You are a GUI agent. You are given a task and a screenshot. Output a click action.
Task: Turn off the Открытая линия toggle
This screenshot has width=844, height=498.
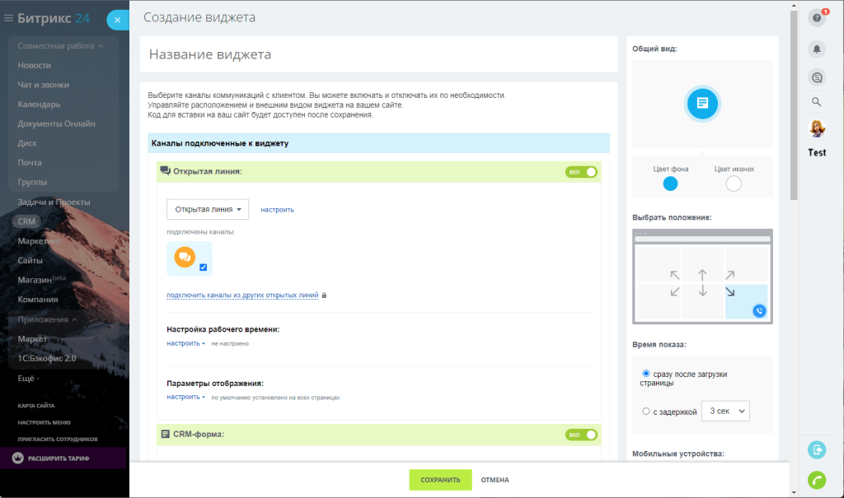coord(581,172)
